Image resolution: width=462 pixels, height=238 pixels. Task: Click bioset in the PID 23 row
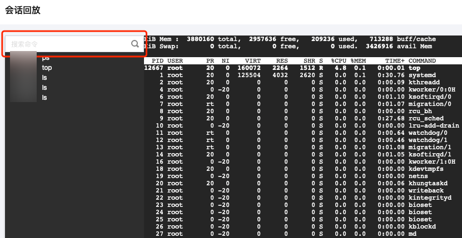(420, 205)
